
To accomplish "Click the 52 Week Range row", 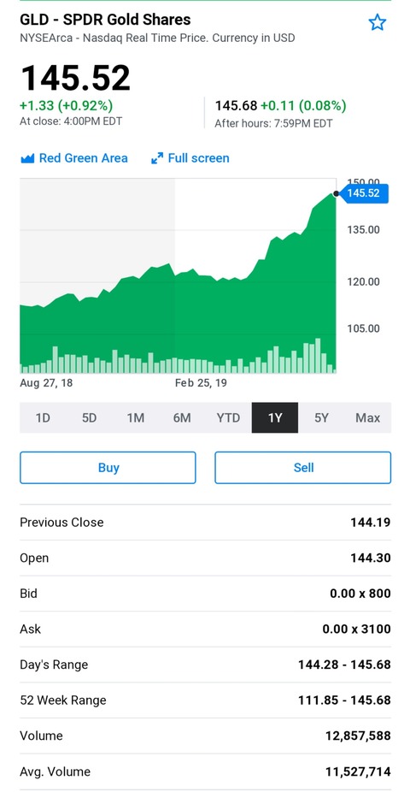I will tap(205, 700).
